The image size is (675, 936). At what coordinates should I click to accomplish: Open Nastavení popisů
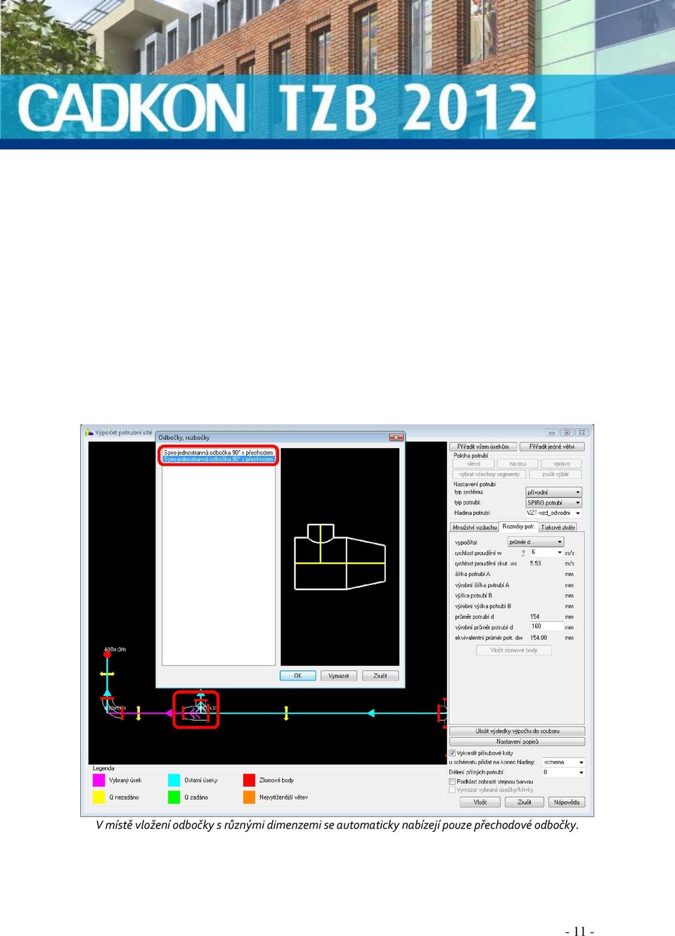coord(517,742)
